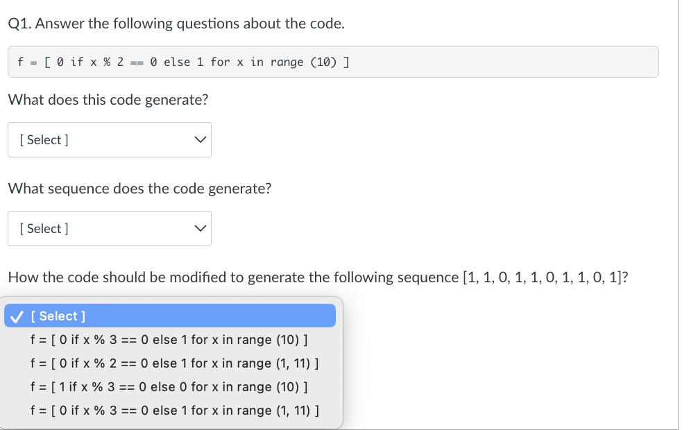Click the text 'What sequence does the code generate?'
698x430 pixels.
pos(139,188)
